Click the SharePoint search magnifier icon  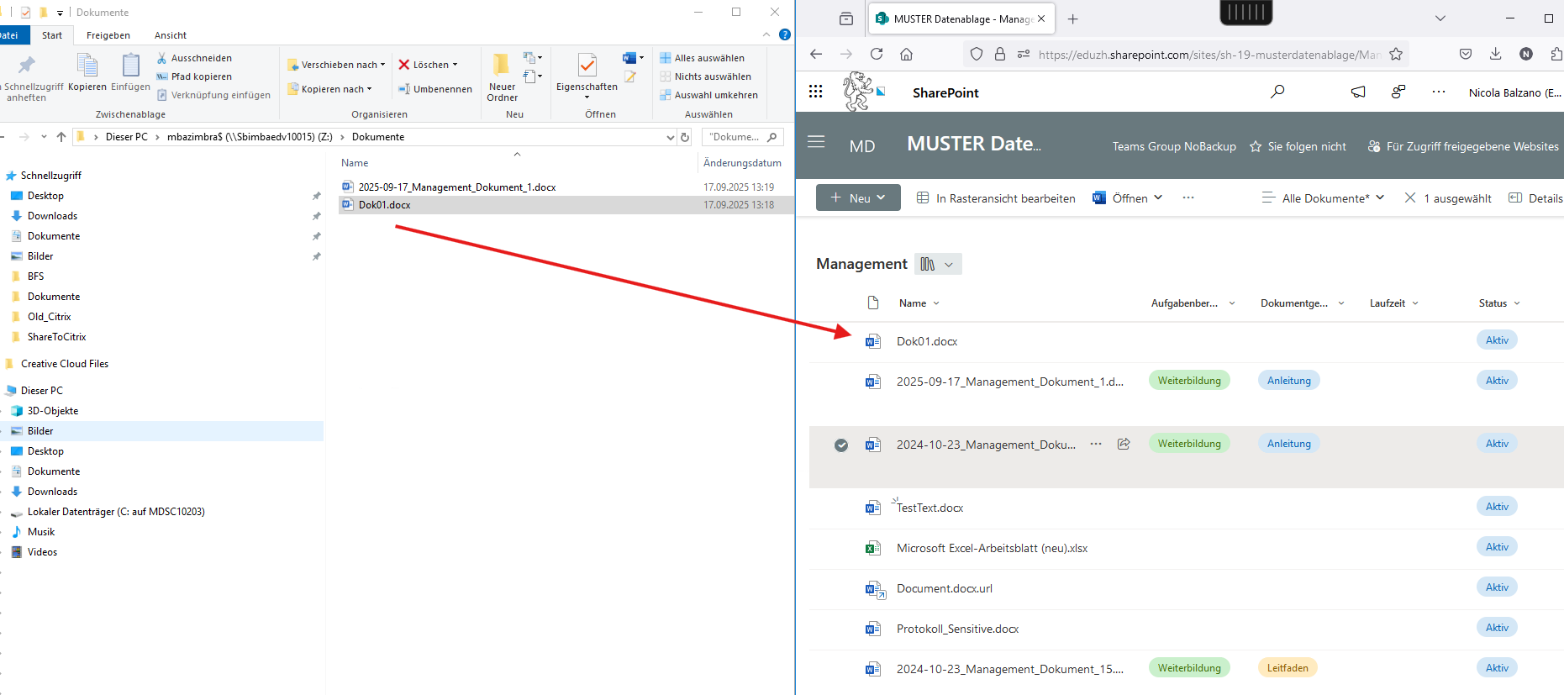(x=1277, y=92)
